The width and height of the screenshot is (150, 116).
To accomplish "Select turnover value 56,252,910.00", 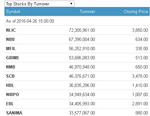I will tap(82, 48).
